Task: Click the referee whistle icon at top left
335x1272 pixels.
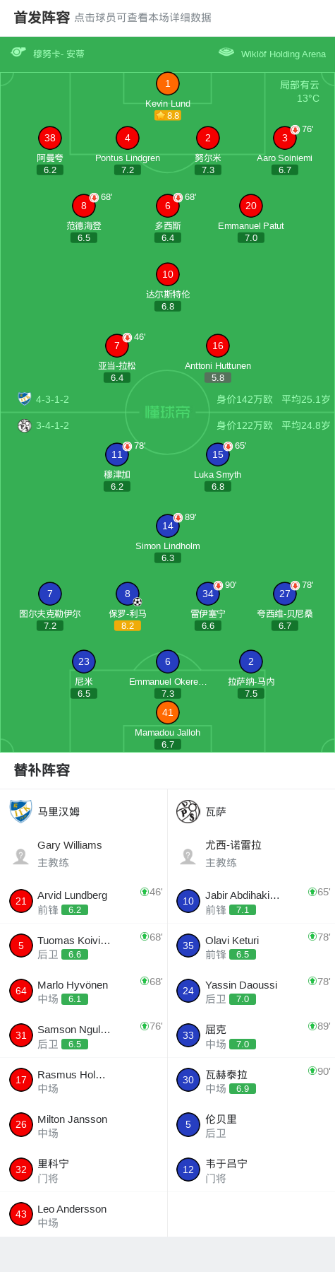Action: (x=18, y=52)
